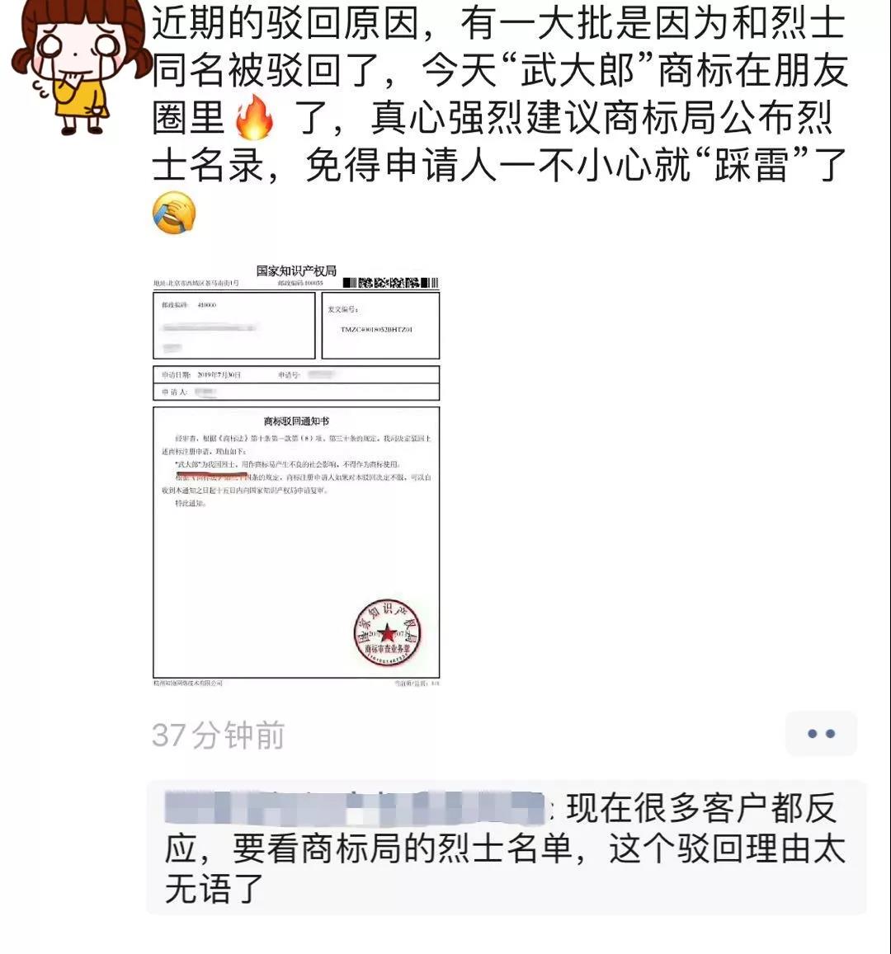891x954 pixels.
Task: Tap the 申请人 row in the notice
Action: [x=296, y=392]
